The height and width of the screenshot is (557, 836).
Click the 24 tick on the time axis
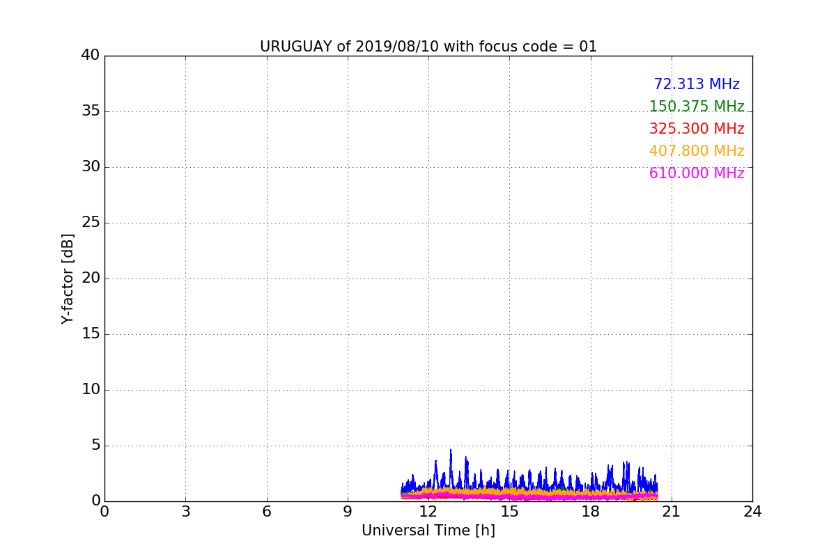[x=752, y=512]
